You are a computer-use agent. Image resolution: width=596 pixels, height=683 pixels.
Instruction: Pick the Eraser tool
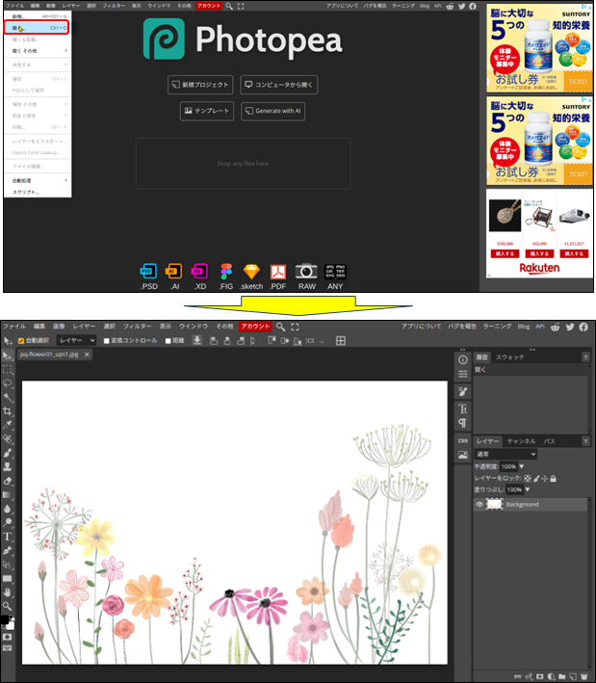pos(8,480)
